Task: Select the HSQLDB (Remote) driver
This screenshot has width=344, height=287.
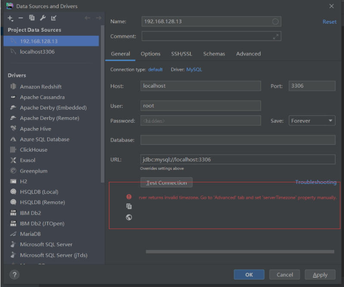Action: [x=42, y=202]
